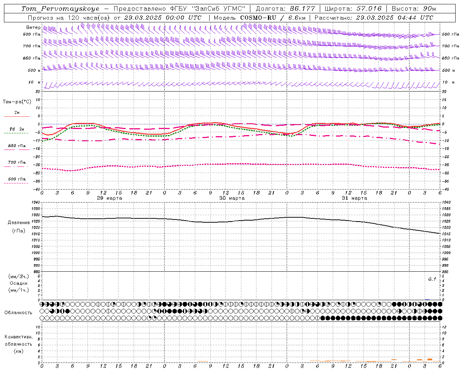The width and height of the screenshot is (461, 369).
Task: Click the '10 м' label on the left wind axis
Action: click(34, 82)
